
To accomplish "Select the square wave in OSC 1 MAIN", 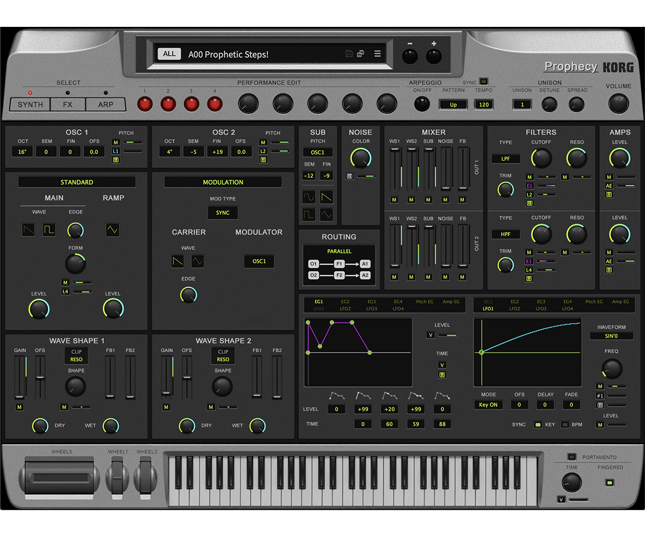I will (x=49, y=230).
